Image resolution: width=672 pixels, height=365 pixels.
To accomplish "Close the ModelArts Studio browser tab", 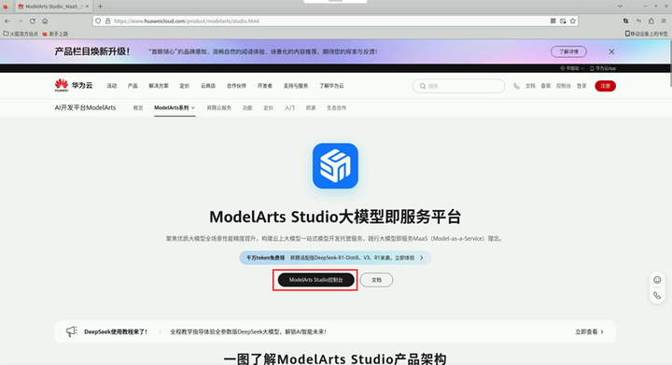I will 87,7.
